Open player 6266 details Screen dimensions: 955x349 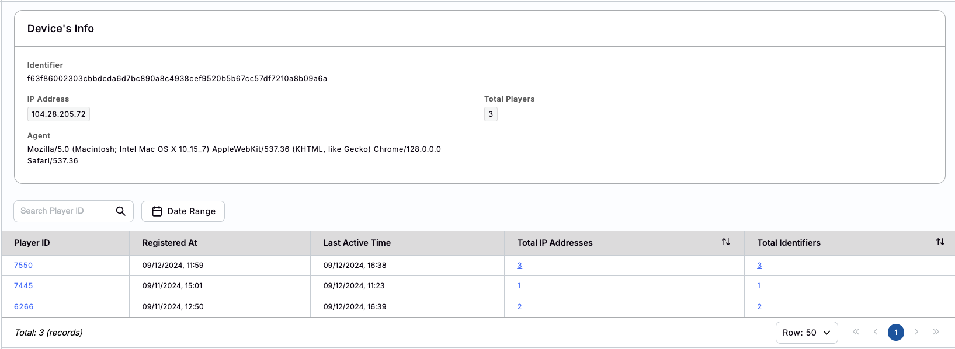pos(24,307)
